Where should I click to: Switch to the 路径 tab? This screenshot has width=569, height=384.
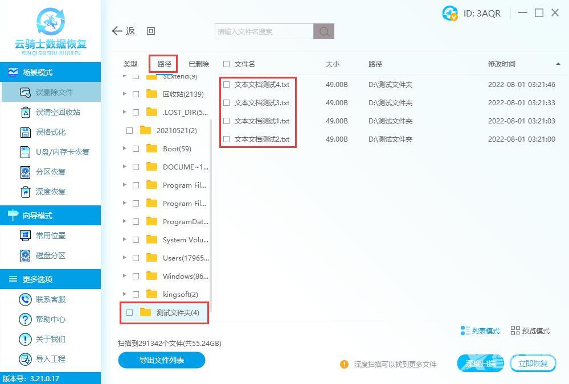tap(165, 64)
